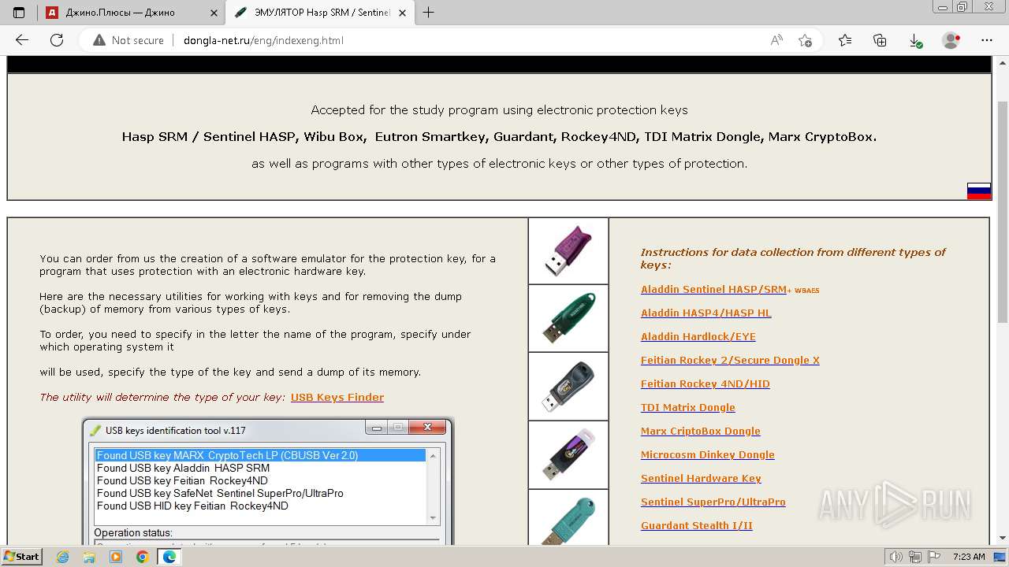Reload the current page

coord(57,40)
